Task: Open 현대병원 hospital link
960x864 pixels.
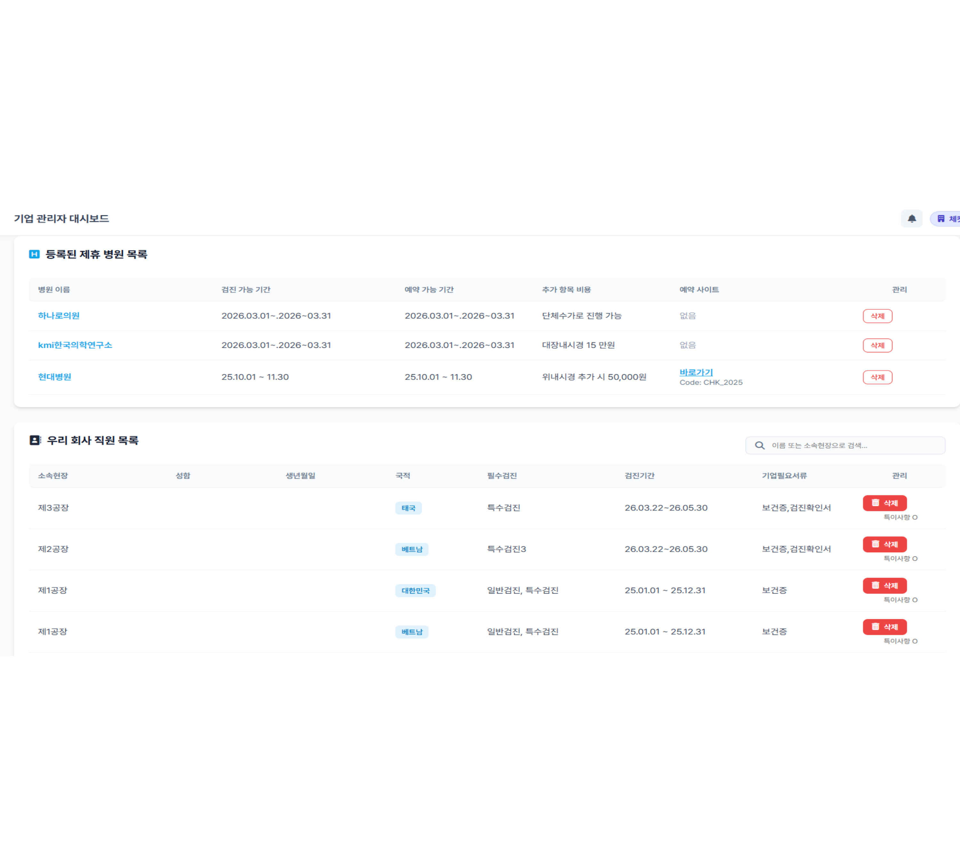Action: pyautogui.click(x=55, y=377)
